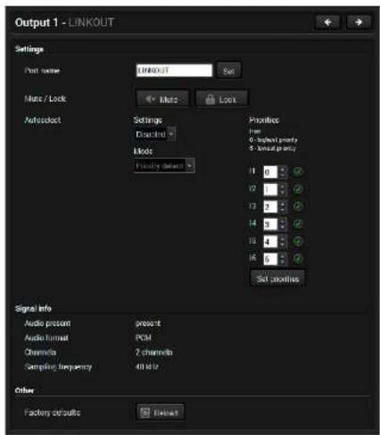Adjust I2 priority spinner arrows
Image resolution: width=380 pixels, height=435 pixels.
(282, 189)
